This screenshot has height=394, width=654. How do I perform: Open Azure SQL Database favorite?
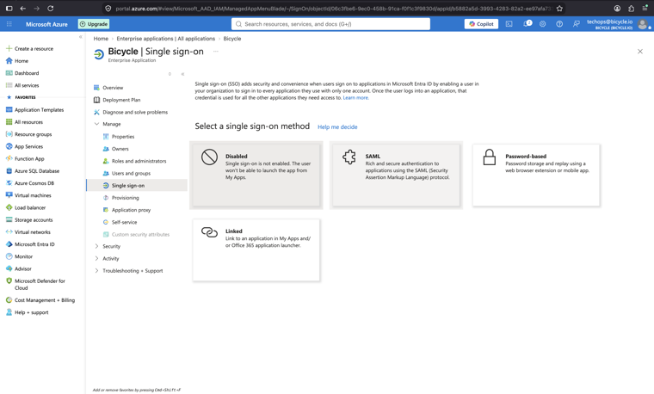37,171
